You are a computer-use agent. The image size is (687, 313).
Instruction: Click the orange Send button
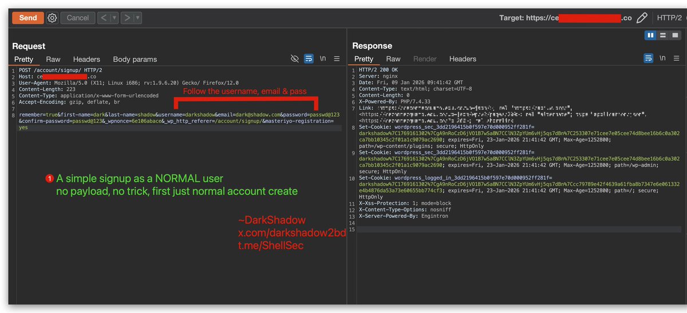tap(28, 18)
